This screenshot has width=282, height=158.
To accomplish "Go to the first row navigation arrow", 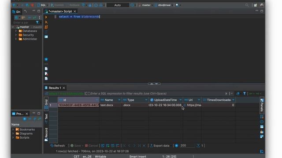I will click(125, 146).
